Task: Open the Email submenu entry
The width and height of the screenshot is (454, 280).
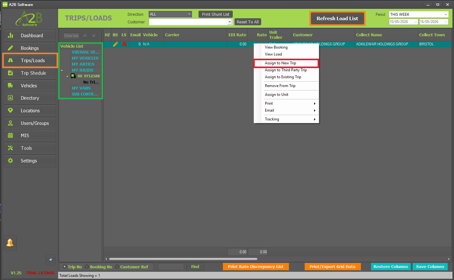Action: 286,110
